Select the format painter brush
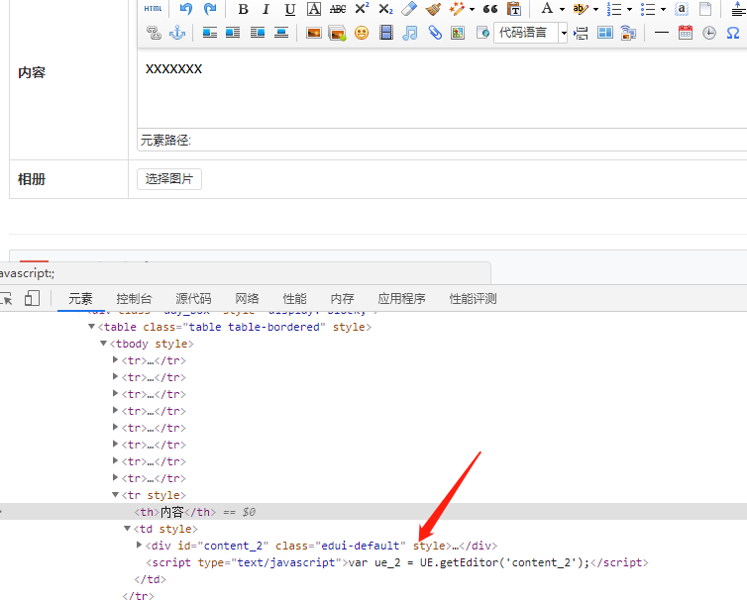Screen dimensions: 747x600 [x=433, y=9]
